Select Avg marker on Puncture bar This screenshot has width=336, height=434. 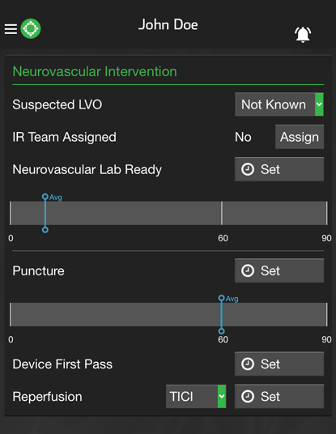point(221,298)
